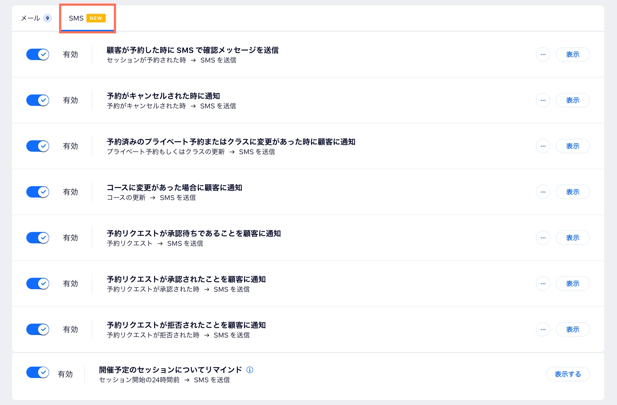Open more options for booking cancelled notification row
617x405 pixels.
[x=543, y=100]
